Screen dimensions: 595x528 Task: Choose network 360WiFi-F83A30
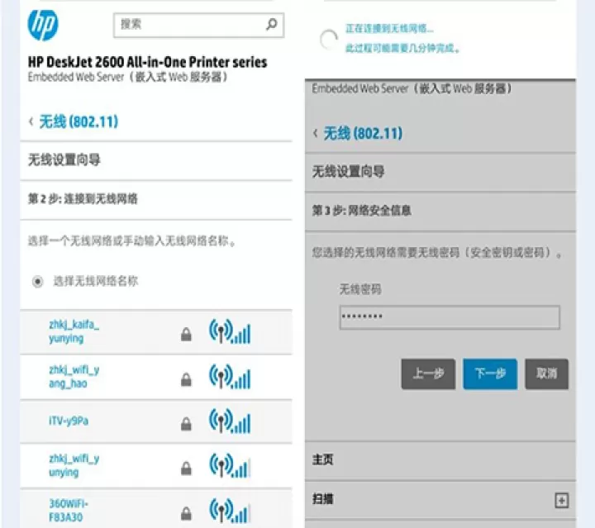(69, 511)
